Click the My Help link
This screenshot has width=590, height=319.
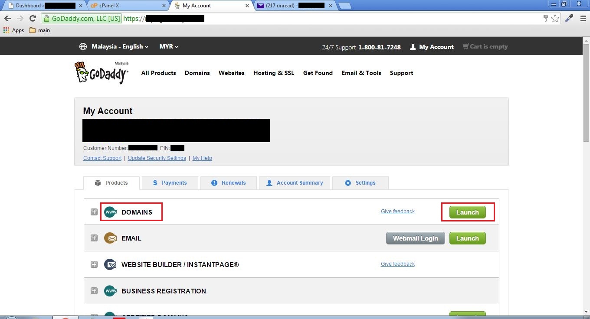202,158
